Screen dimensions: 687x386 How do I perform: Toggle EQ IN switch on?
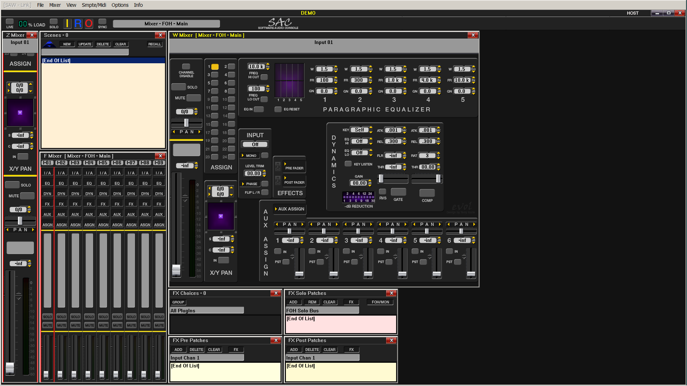point(259,109)
